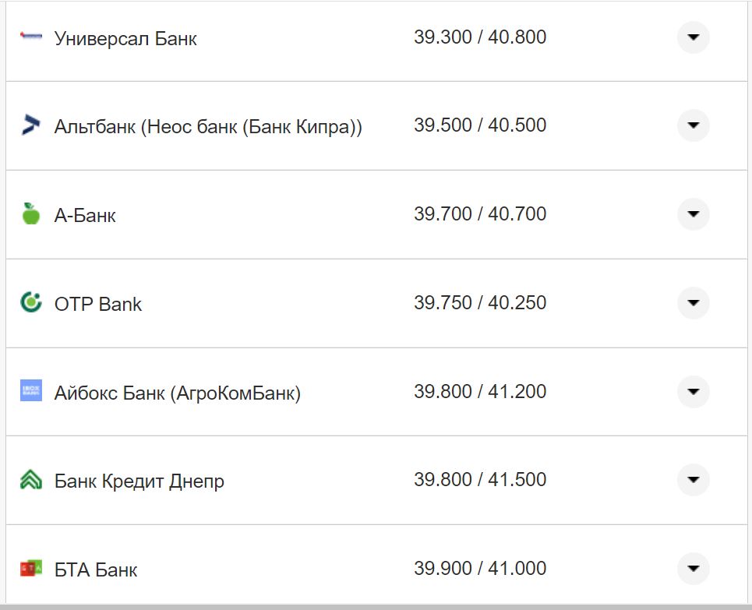Screen dimensions: 752x610
Task: Click the OTP Bank green logo
Action: [30, 302]
